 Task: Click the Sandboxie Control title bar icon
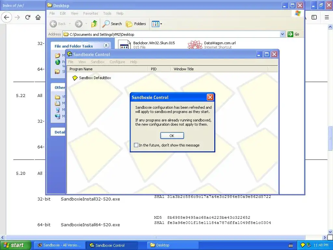70,54
